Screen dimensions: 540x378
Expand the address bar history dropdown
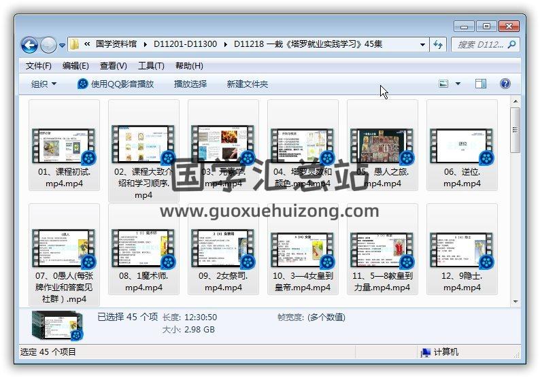422,45
